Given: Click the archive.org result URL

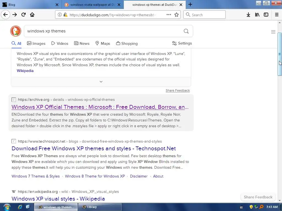Looking at the screenshot, I should coord(66,99).
